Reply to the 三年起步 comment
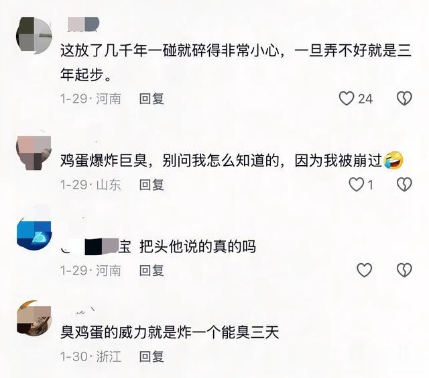This screenshot has height=378, width=429. tap(151, 99)
